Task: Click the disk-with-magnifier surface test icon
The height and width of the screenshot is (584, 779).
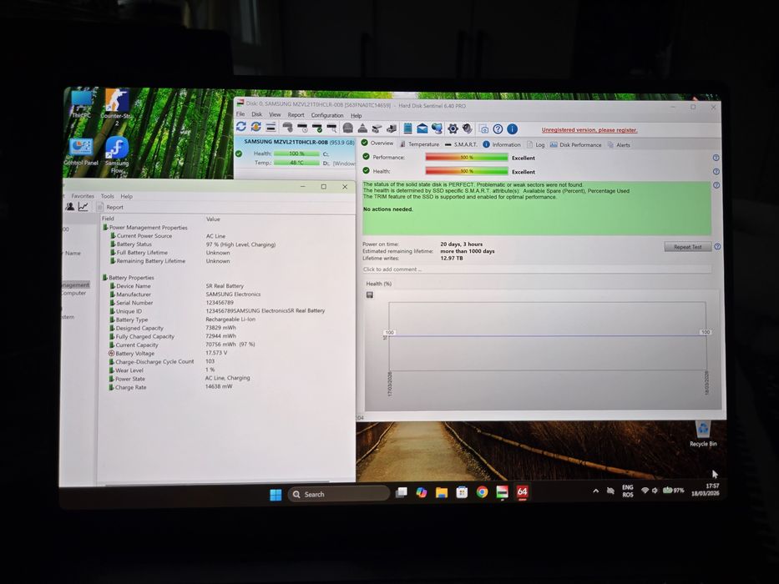Action: 331,128
